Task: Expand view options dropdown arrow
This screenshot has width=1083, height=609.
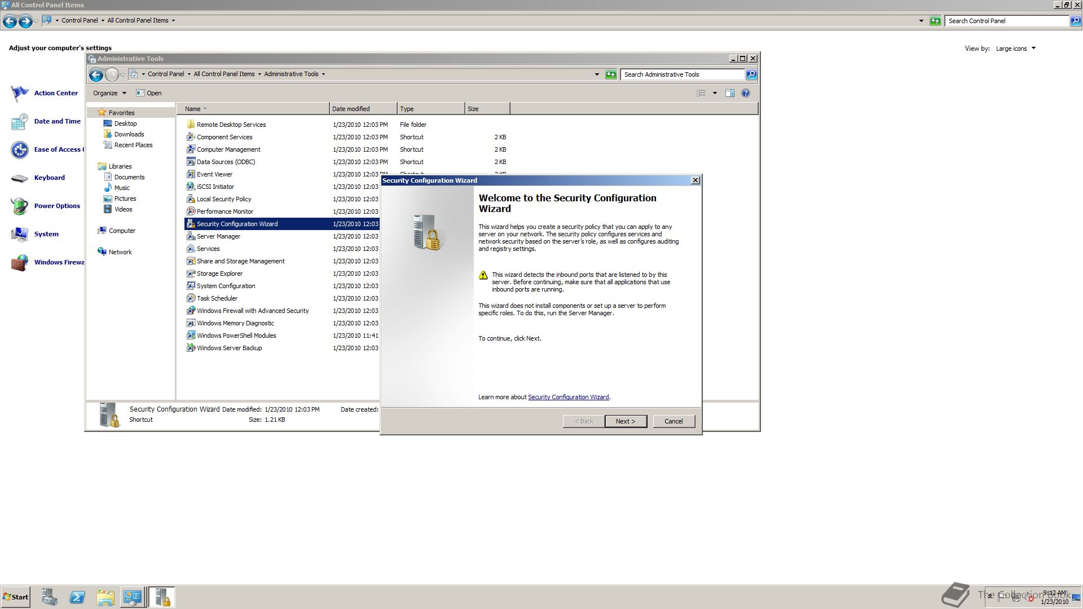Action: (x=715, y=93)
